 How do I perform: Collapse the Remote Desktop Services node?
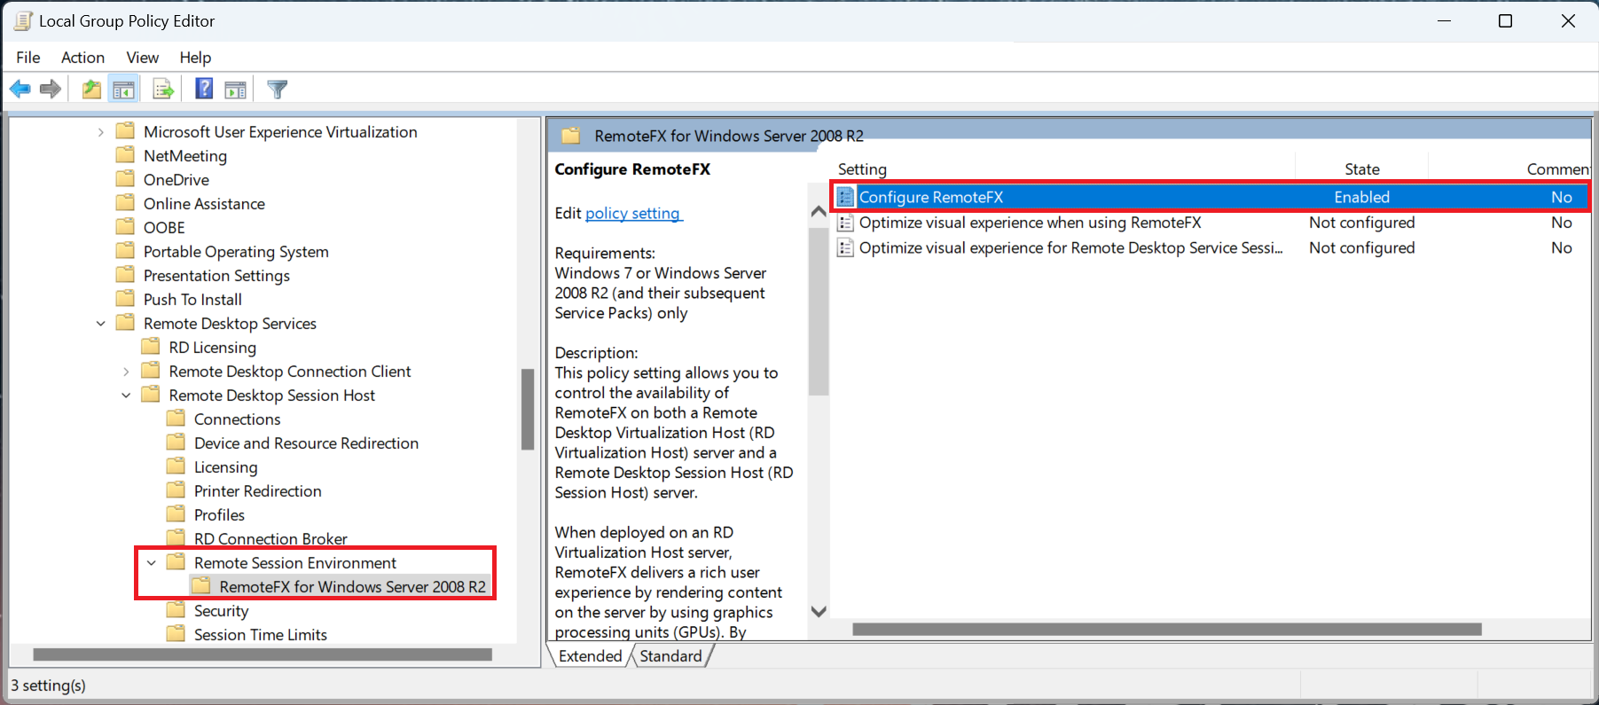click(x=101, y=324)
